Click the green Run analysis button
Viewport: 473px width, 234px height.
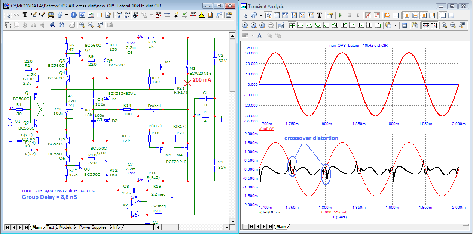click(341, 15)
